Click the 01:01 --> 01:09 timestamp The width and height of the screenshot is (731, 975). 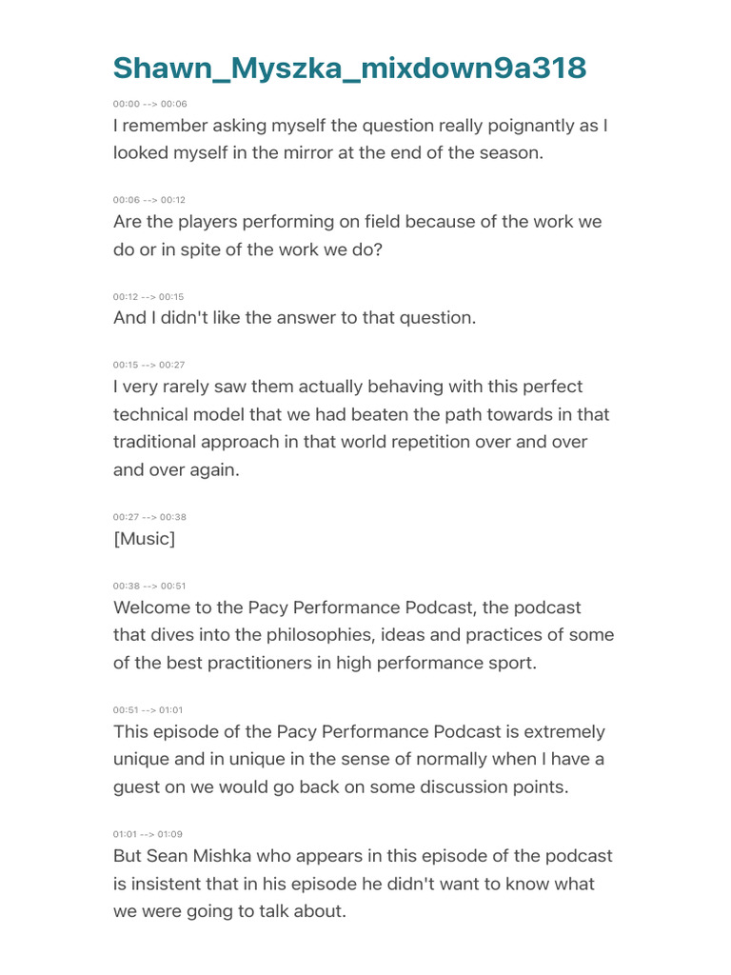148,834
